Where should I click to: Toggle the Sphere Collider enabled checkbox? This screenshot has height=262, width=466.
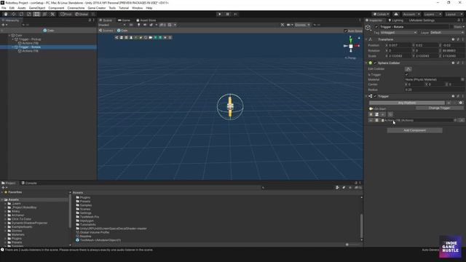pos(375,63)
